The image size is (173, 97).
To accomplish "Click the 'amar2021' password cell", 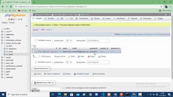I will [93, 51].
